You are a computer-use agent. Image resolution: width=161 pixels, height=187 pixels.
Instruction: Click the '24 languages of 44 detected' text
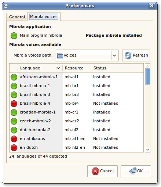(x=38, y=156)
